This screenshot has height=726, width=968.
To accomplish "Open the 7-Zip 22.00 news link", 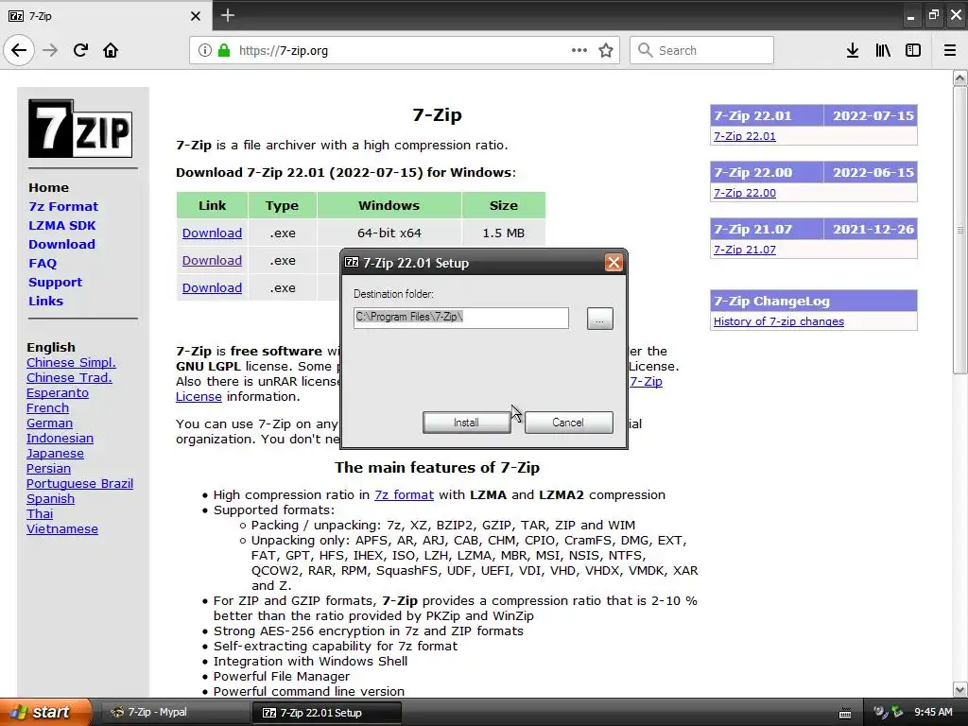I will (x=745, y=193).
